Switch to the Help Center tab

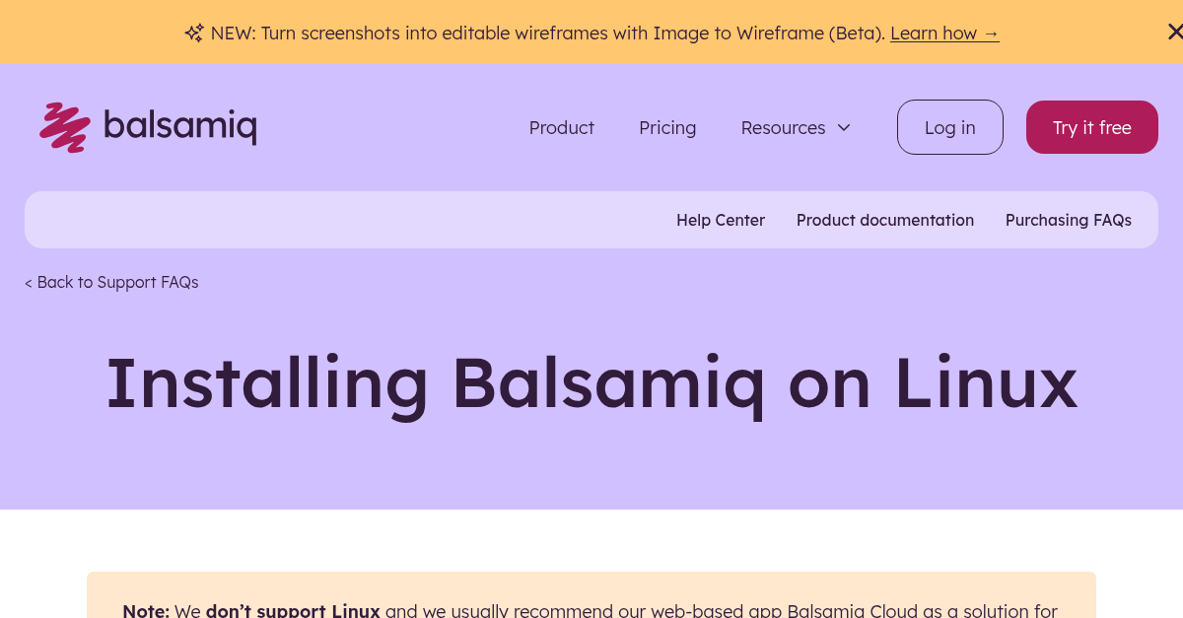pyautogui.click(x=721, y=220)
